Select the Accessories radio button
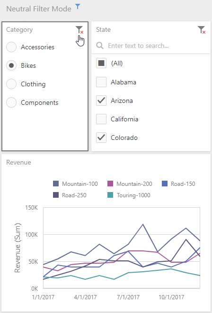Image resolution: width=212 pixels, height=313 pixels. click(x=11, y=47)
